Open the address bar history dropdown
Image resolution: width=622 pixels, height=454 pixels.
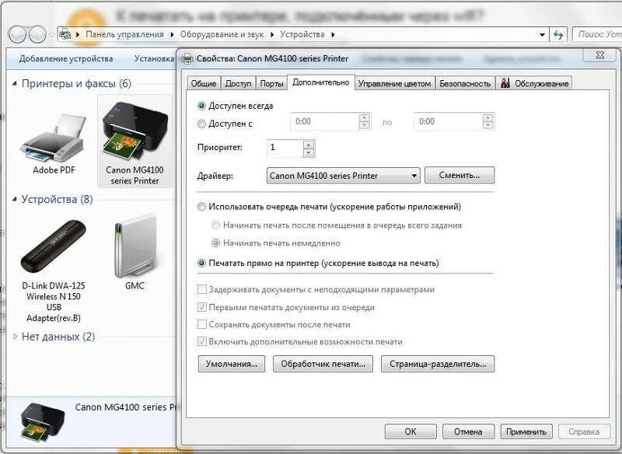542,35
